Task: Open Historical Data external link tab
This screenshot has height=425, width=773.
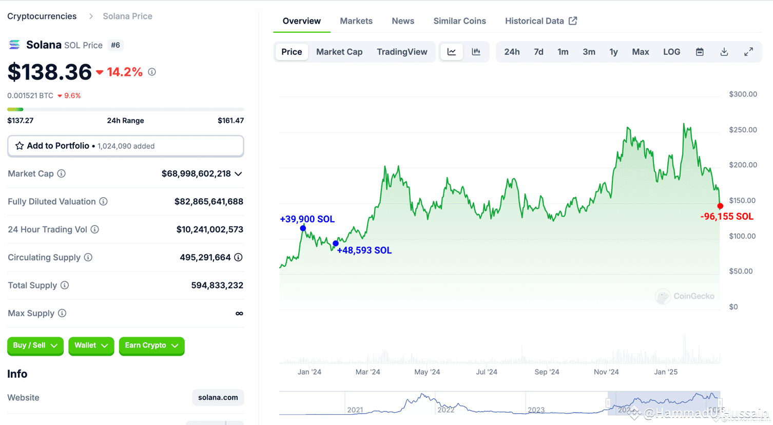Action: 541,21
